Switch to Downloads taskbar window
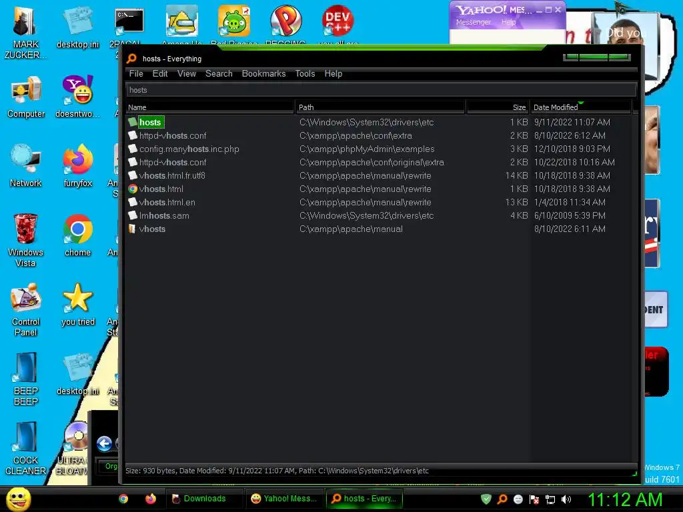The width and height of the screenshot is (683, 512). click(204, 499)
